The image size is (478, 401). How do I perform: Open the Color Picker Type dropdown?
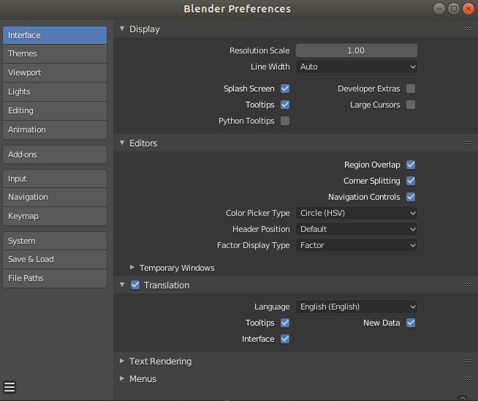point(357,213)
